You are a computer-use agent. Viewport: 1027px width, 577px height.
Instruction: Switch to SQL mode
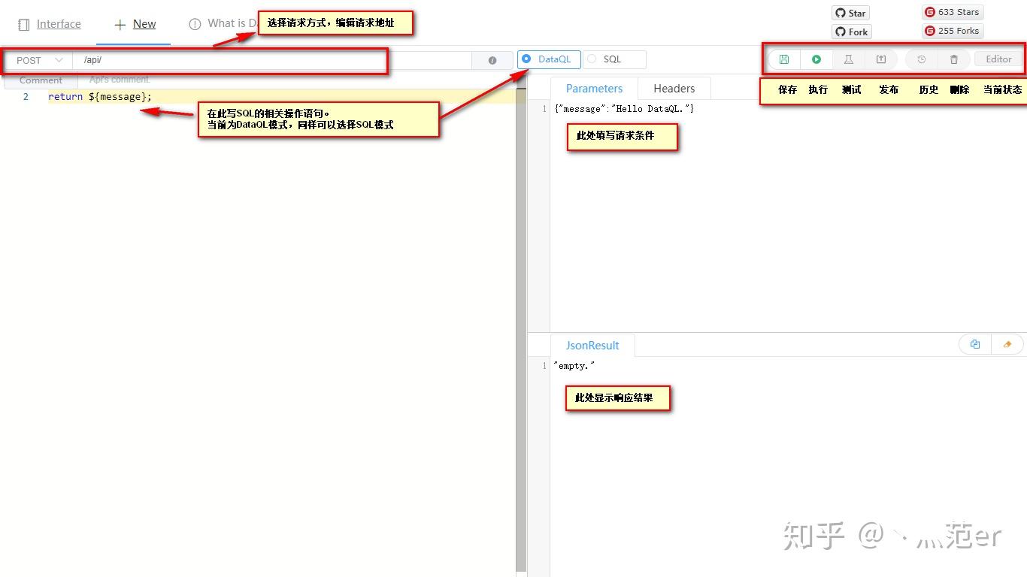pyautogui.click(x=593, y=59)
